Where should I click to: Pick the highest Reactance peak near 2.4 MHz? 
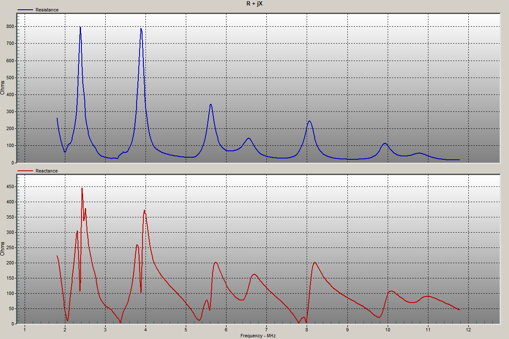coord(82,188)
